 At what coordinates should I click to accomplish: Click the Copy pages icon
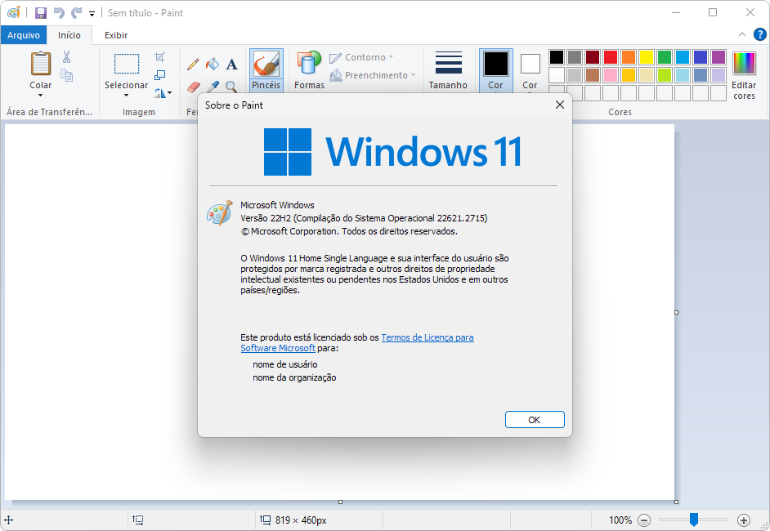click(x=67, y=75)
